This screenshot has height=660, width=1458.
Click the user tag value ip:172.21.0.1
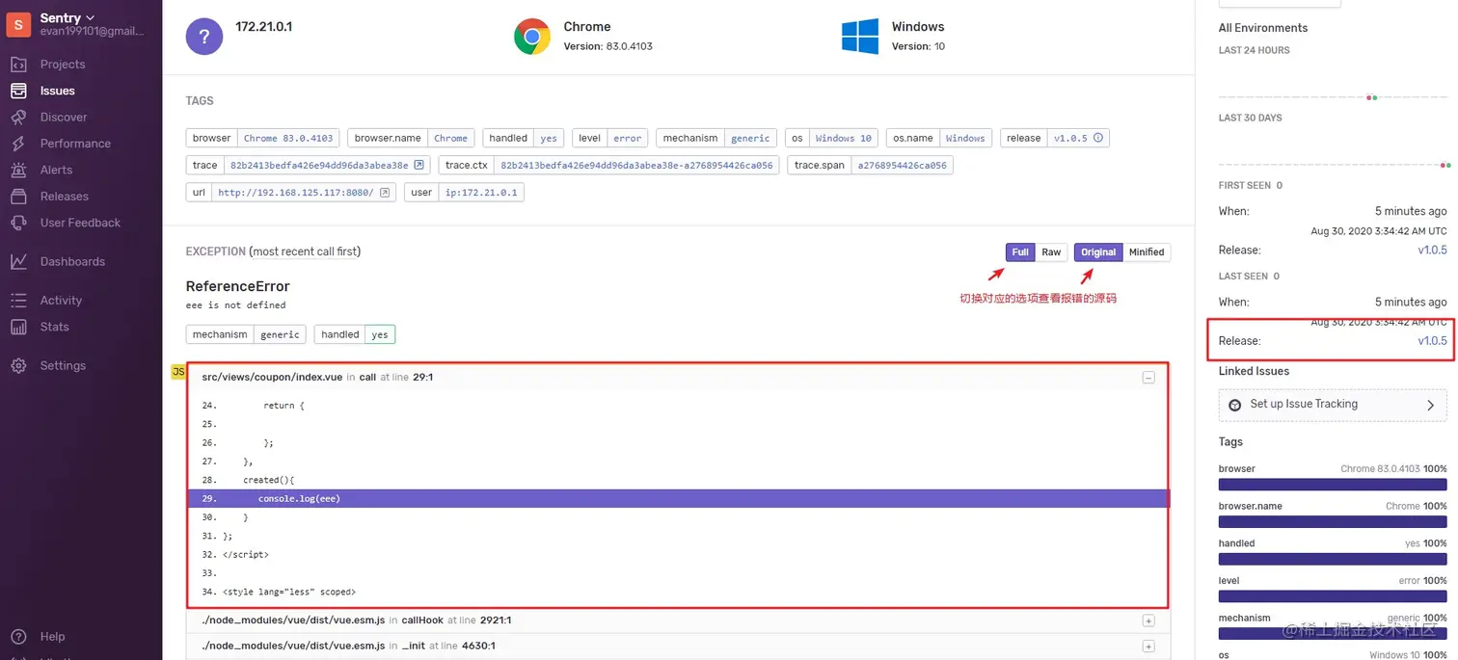tap(480, 193)
